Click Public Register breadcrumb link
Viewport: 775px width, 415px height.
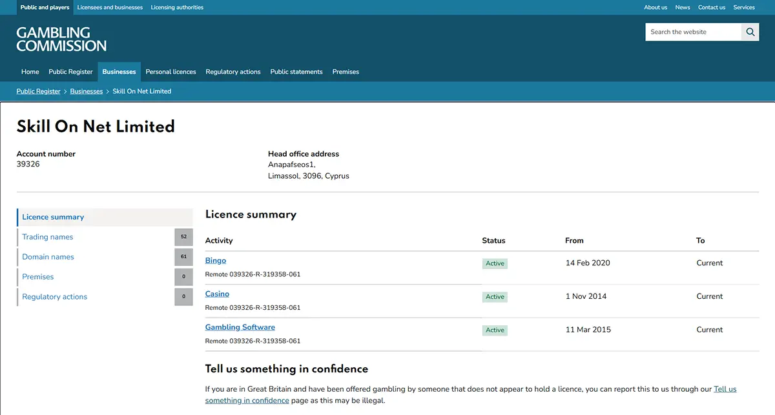39,91
